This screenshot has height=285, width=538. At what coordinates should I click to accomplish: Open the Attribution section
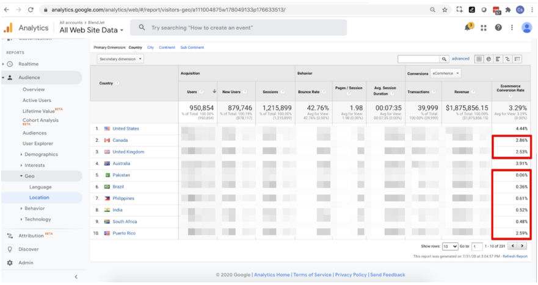tap(31, 236)
